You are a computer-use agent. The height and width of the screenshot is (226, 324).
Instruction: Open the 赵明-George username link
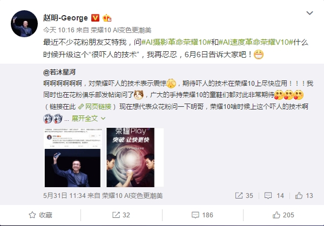tap(65, 18)
